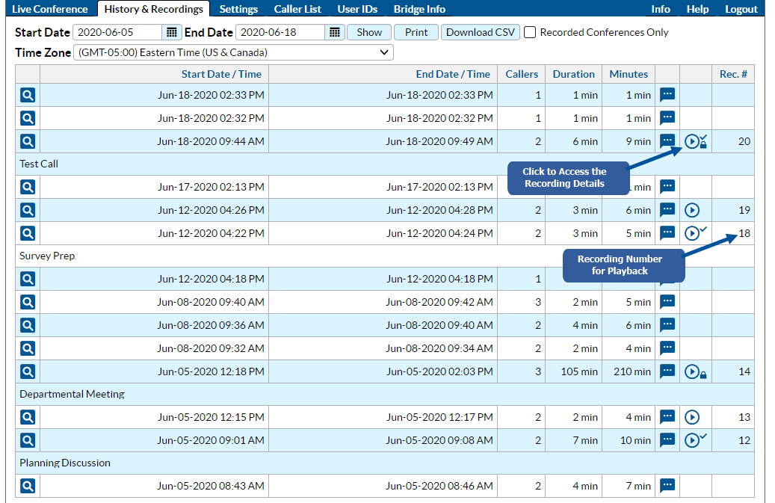Play recording number 19
Screen dimensions: 775x503
coord(692,210)
